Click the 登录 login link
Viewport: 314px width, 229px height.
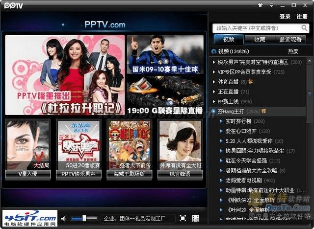[x=285, y=17]
